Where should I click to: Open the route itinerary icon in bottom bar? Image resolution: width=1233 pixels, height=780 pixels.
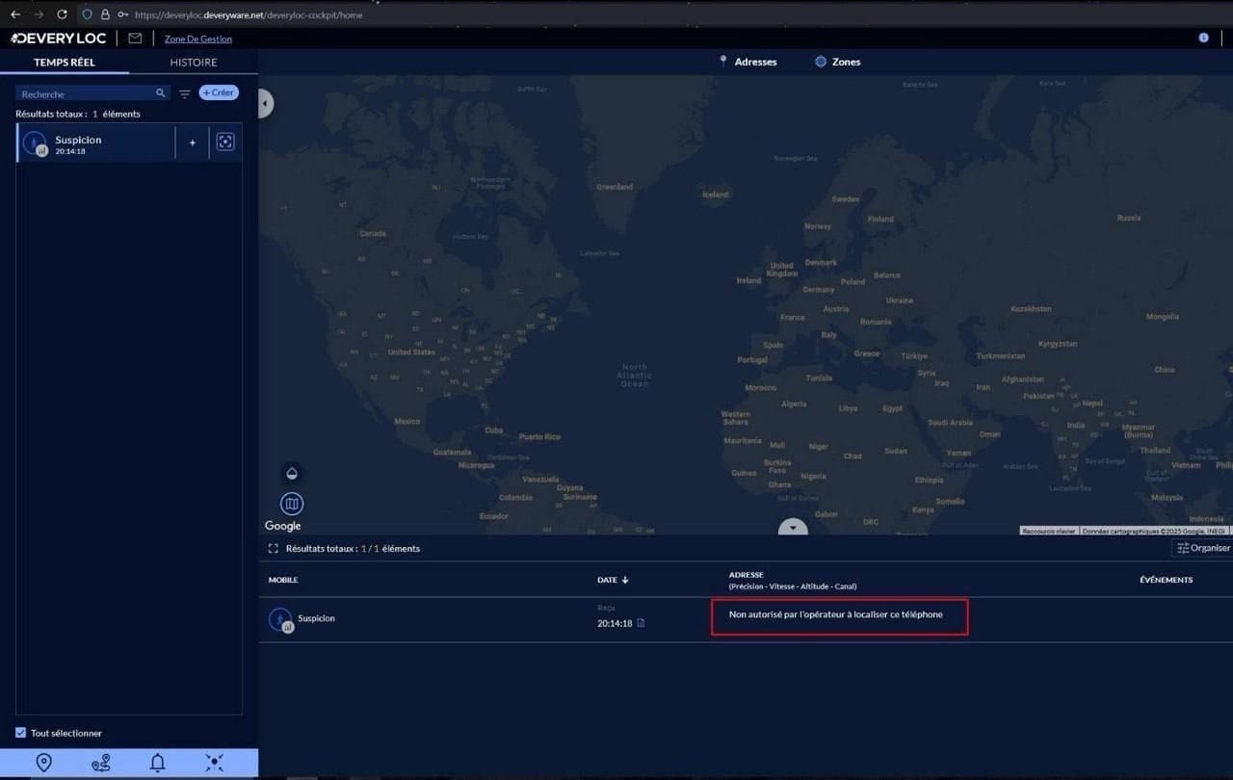coord(101,763)
